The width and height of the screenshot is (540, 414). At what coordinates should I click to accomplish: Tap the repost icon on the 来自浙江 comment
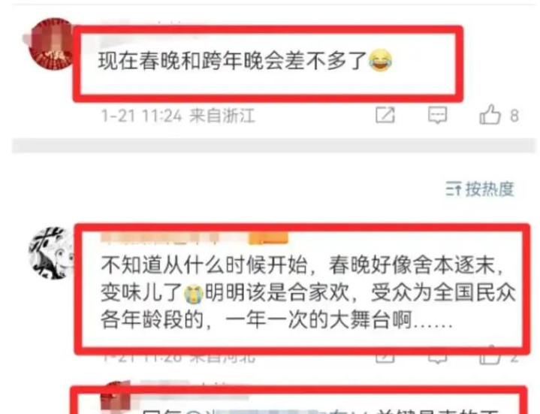[385, 115]
